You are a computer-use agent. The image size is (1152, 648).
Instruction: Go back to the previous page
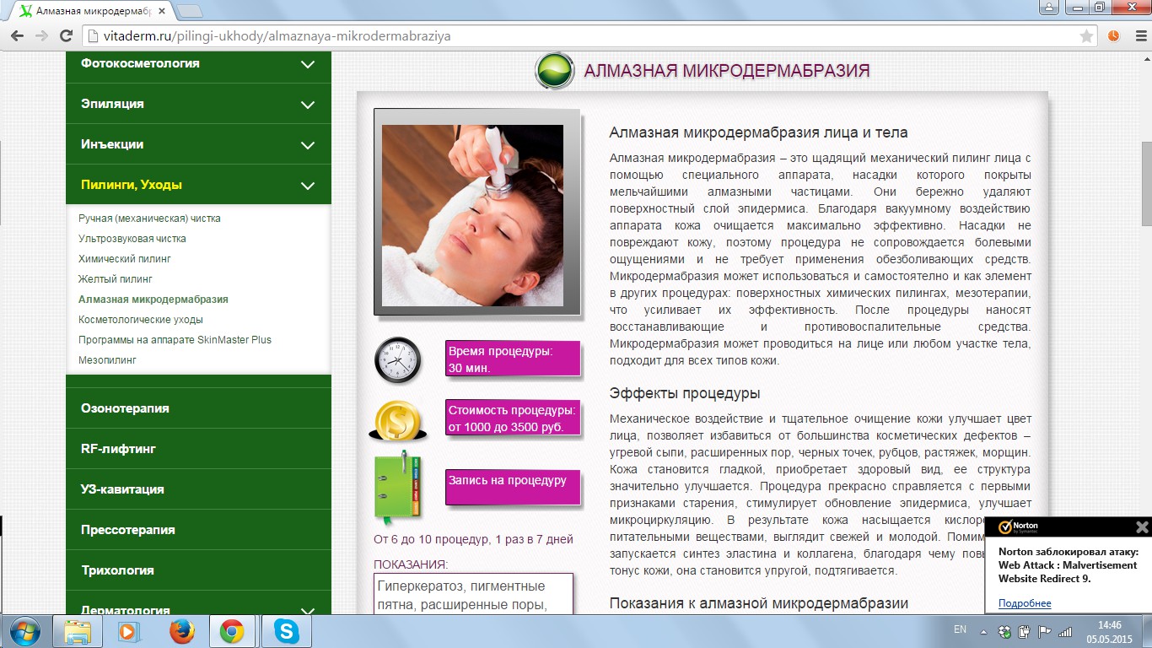[x=18, y=36]
